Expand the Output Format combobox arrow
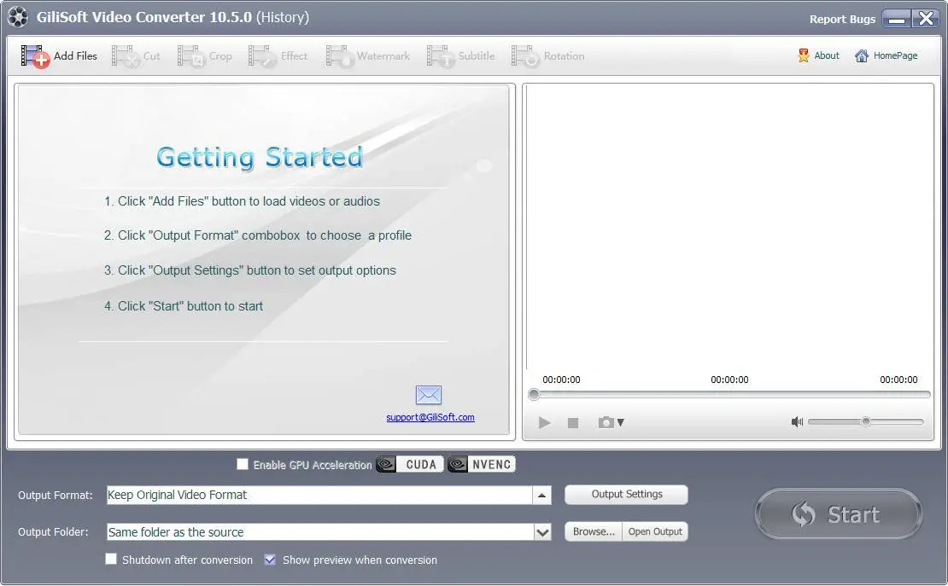The image size is (948, 586). tap(541, 495)
